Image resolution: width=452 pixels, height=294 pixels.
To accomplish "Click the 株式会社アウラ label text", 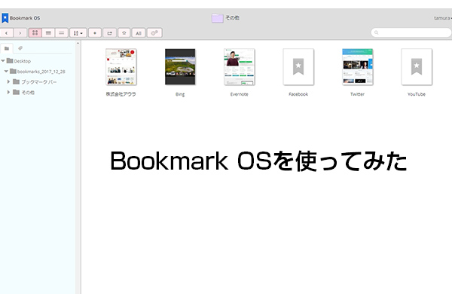I will click(x=121, y=94).
